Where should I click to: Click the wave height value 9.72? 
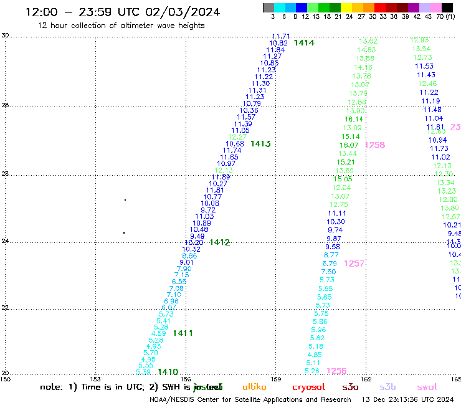[208, 211]
